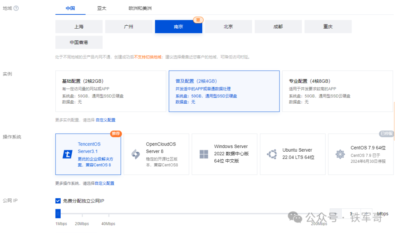Click the 1Mbps slider label

click(x=61, y=224)
